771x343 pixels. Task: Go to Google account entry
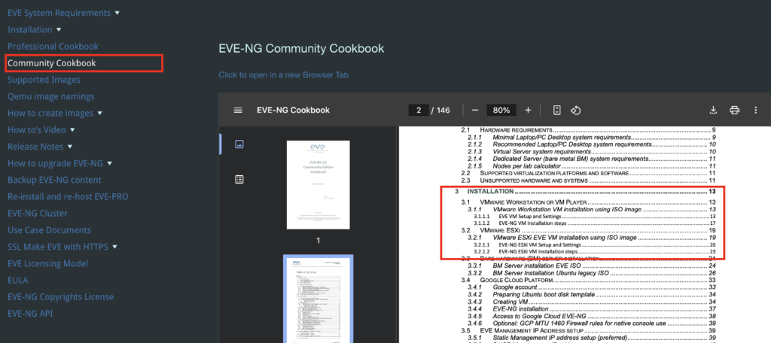click(591, 287)
